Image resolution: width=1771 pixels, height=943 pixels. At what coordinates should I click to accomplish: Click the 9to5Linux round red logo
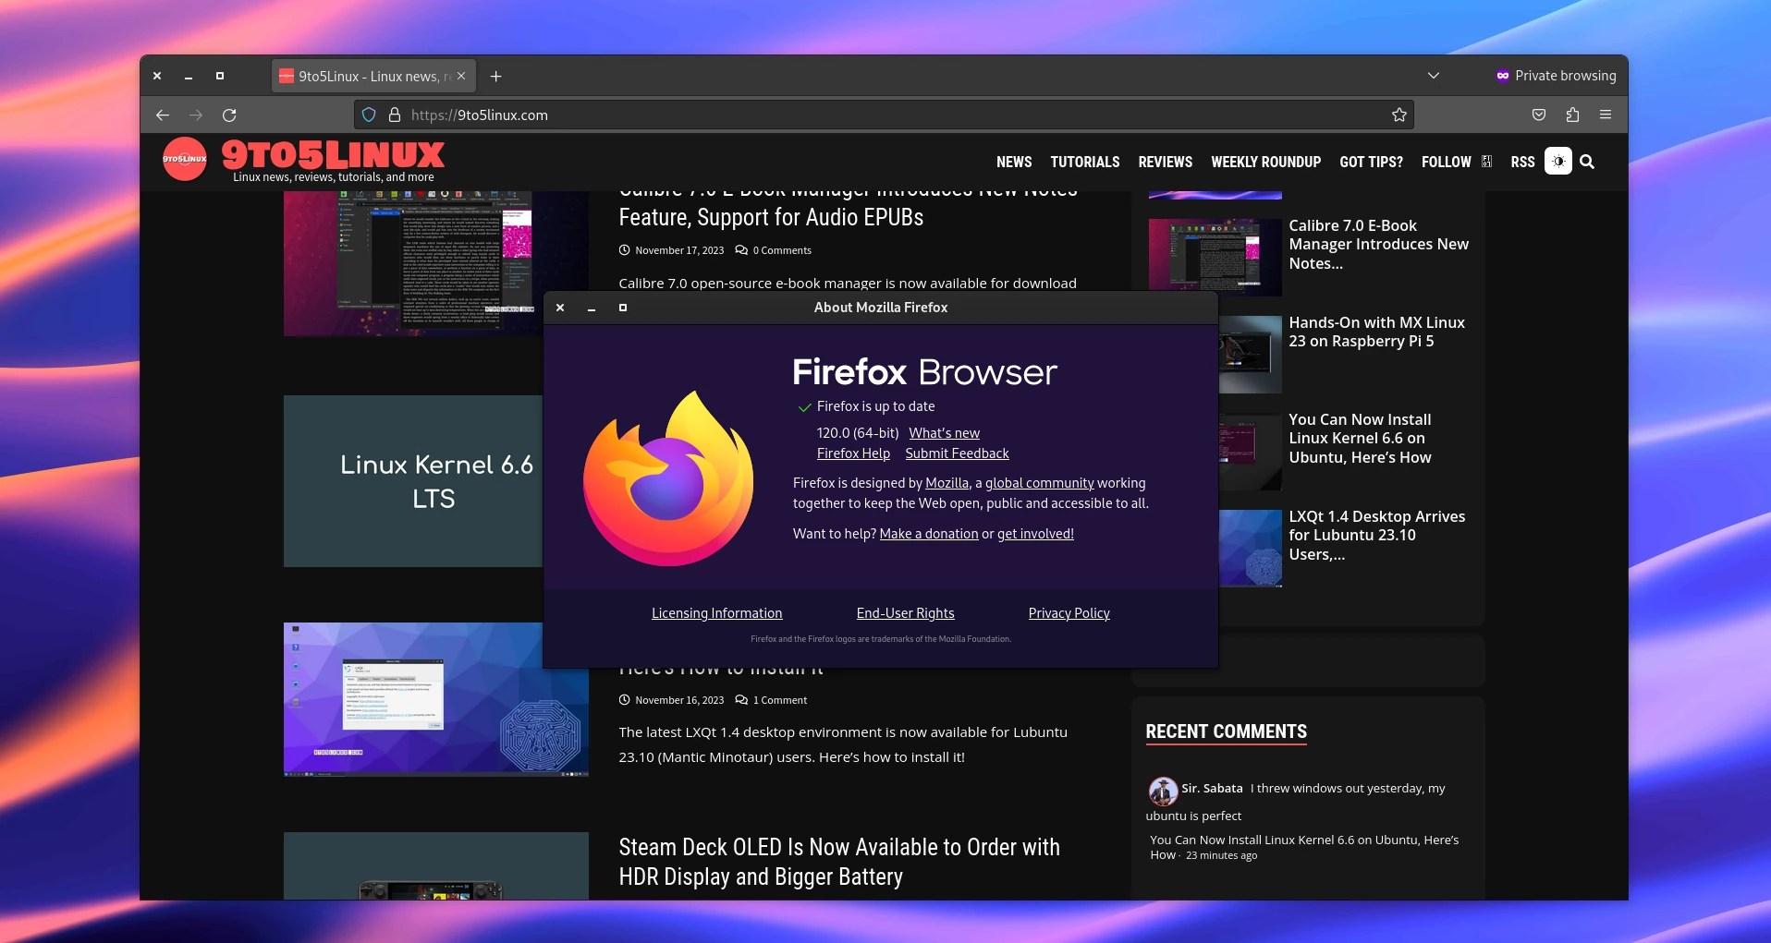[185, 159]
